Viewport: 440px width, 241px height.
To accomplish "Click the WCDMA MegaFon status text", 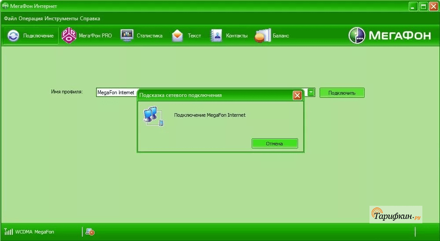I will tap(34, 232).
